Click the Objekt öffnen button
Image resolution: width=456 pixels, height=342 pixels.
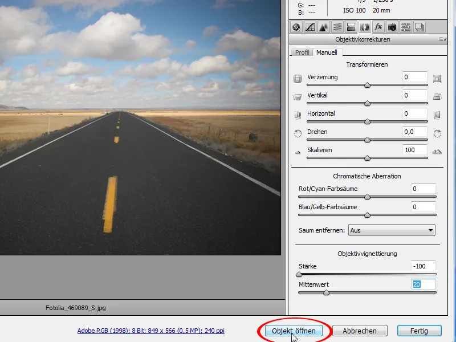click(294, 331)
